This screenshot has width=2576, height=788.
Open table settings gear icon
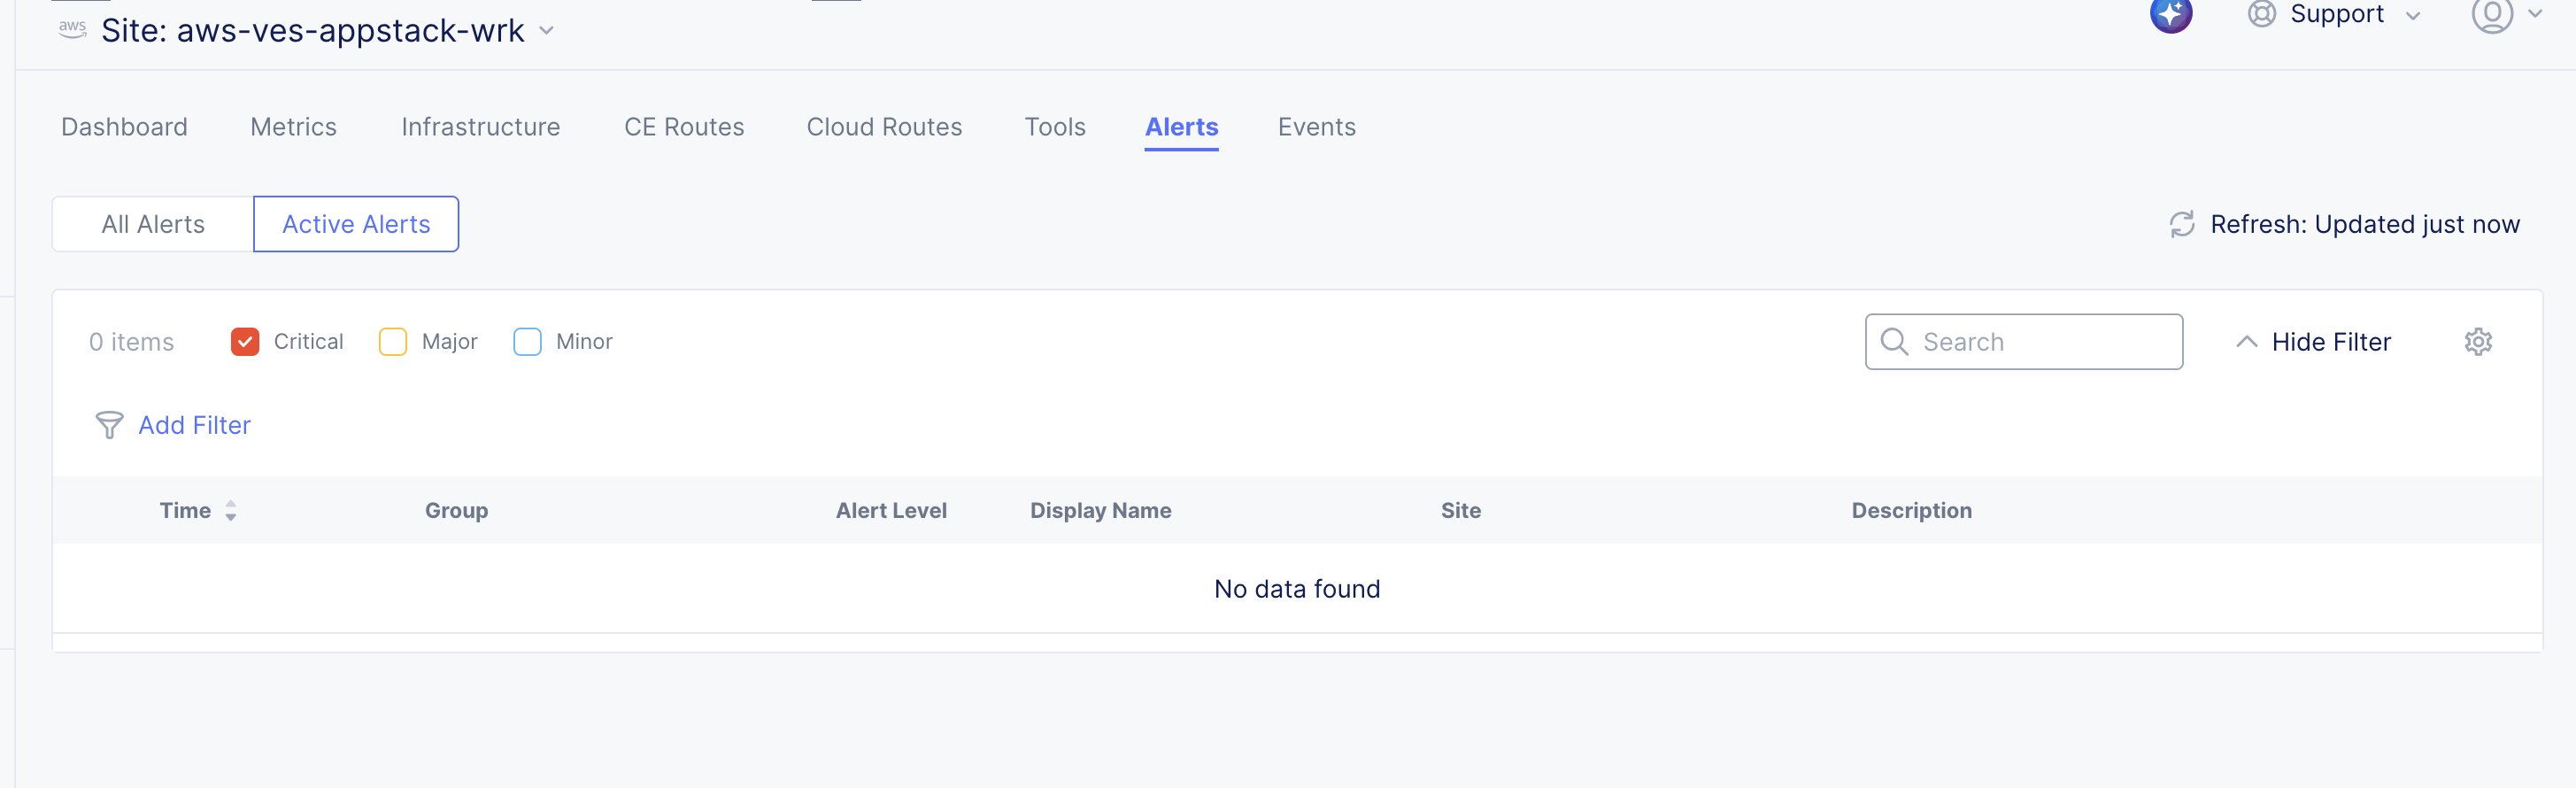pos(2477,342)
